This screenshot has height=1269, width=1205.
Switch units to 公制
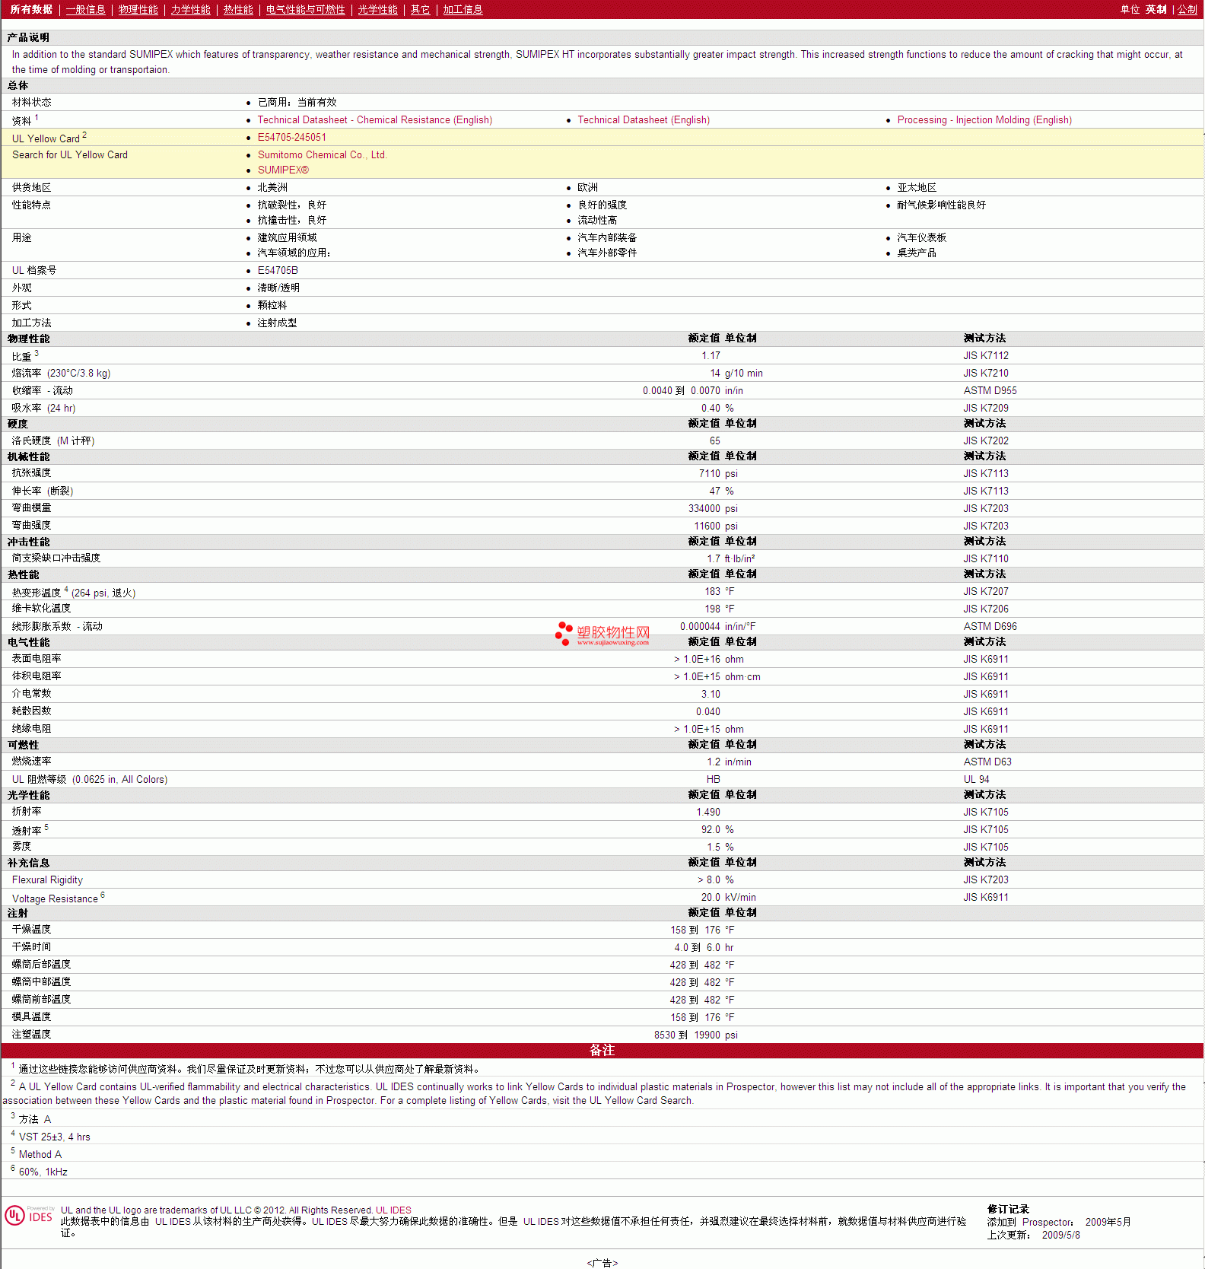tap(1188, 10)
